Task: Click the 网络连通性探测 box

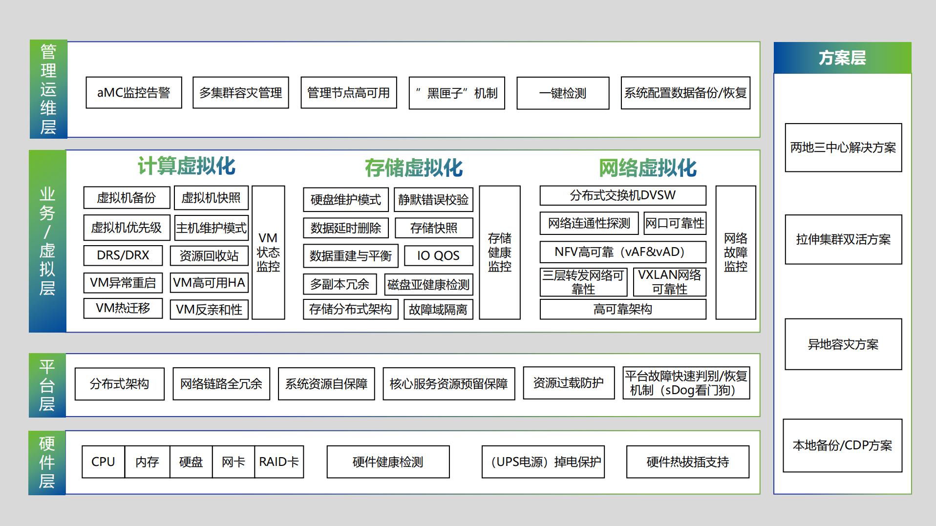Action: coord(589,224)
